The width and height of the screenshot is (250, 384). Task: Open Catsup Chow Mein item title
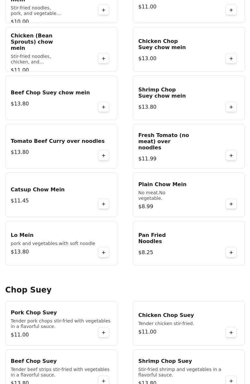[38, 190]
